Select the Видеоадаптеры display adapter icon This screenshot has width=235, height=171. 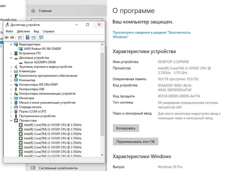[x=16, y=44]
